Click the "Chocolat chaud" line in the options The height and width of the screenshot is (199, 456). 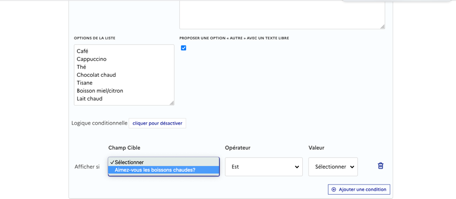96,75
